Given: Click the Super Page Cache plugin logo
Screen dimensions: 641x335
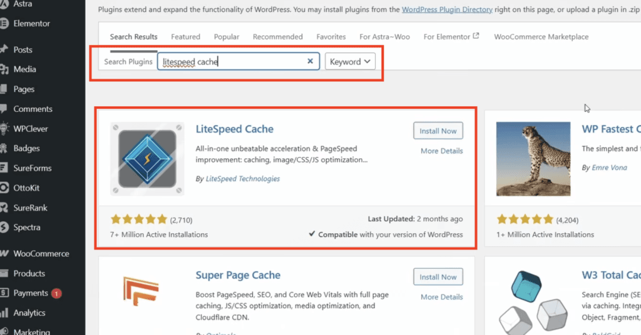Looking at the screenshot, I should [x=141, y=291].
